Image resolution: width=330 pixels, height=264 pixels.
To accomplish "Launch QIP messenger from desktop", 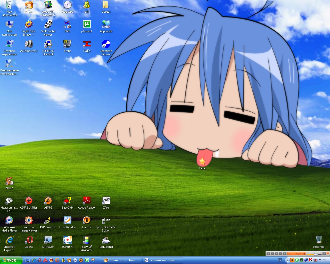I will tap(87, 7).
